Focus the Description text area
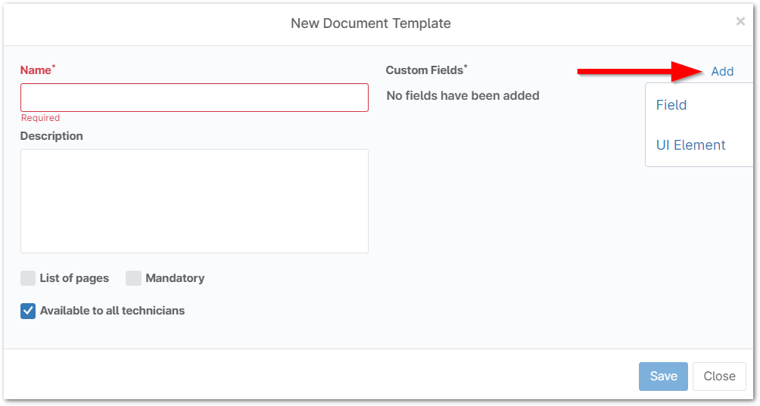760x406 pixels. coord(194,200)
